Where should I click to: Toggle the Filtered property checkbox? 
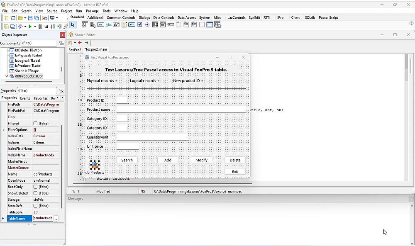(35, 124)
